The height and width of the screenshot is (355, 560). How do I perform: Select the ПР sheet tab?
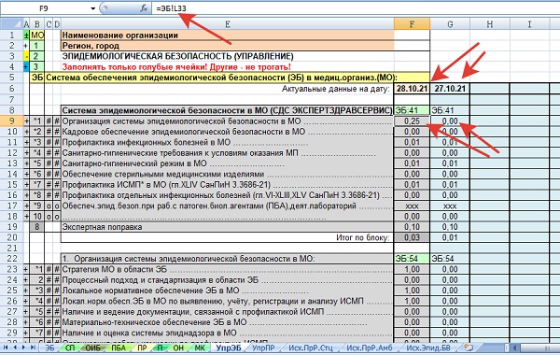(x=142, y=348)
